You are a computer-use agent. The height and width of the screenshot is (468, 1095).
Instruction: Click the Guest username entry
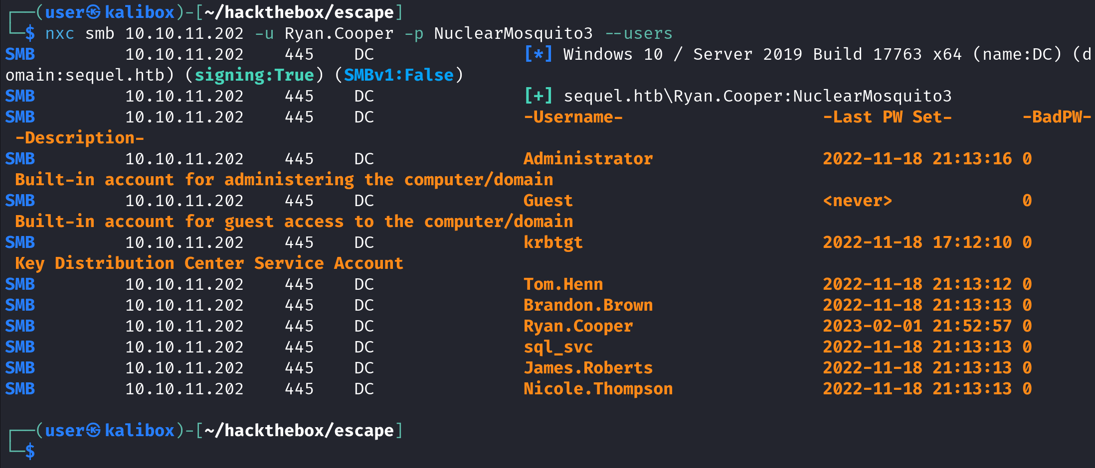pos(547,201)
